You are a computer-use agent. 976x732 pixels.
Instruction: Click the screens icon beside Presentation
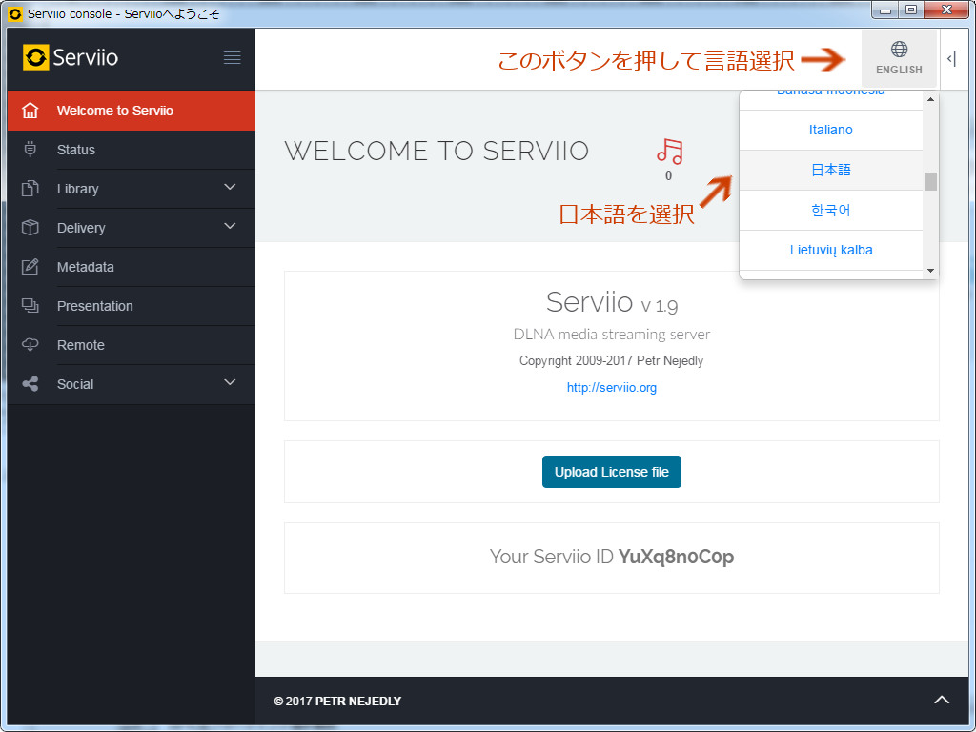pos(30,306)
